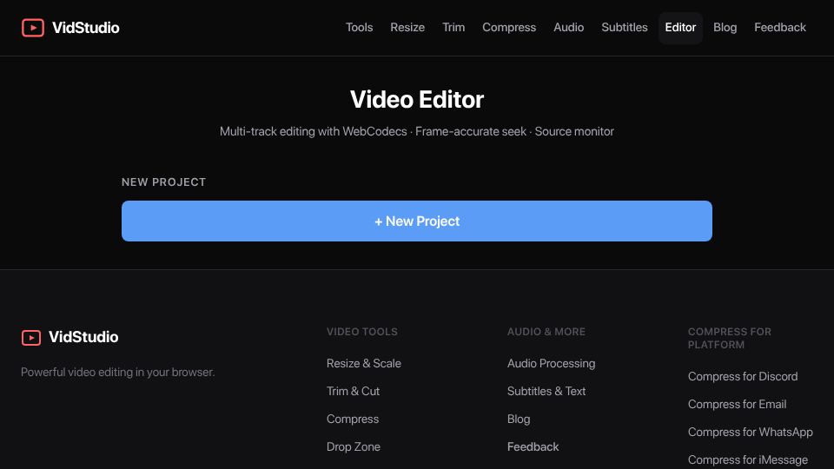
Task: Open the VidStudio header brand name
Action: coord(86,28)
